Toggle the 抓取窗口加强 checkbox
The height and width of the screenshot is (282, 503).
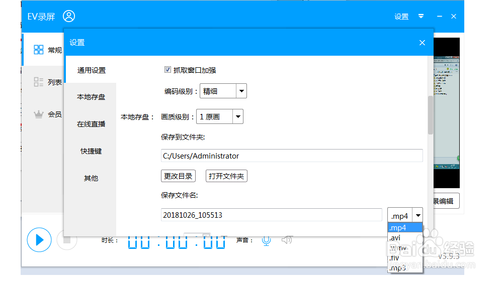point(167,69)
